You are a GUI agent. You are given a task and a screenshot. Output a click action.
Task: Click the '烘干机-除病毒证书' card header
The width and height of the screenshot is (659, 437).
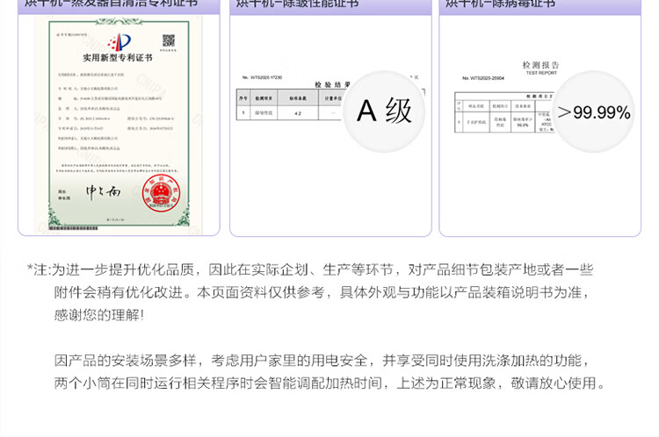[x=540, y=6]
